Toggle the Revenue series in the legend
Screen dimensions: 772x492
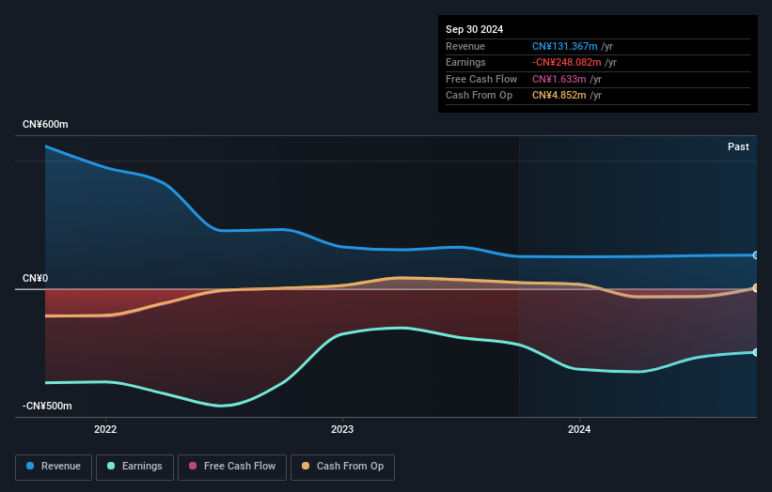tap(54, 467)
